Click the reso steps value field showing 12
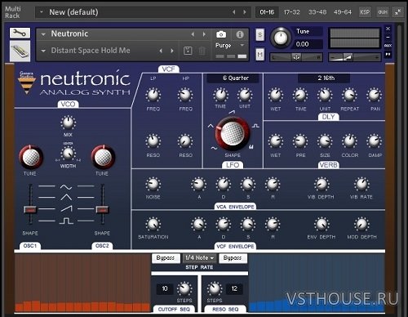This screenshot has width=408, height=317. (234, 288)
